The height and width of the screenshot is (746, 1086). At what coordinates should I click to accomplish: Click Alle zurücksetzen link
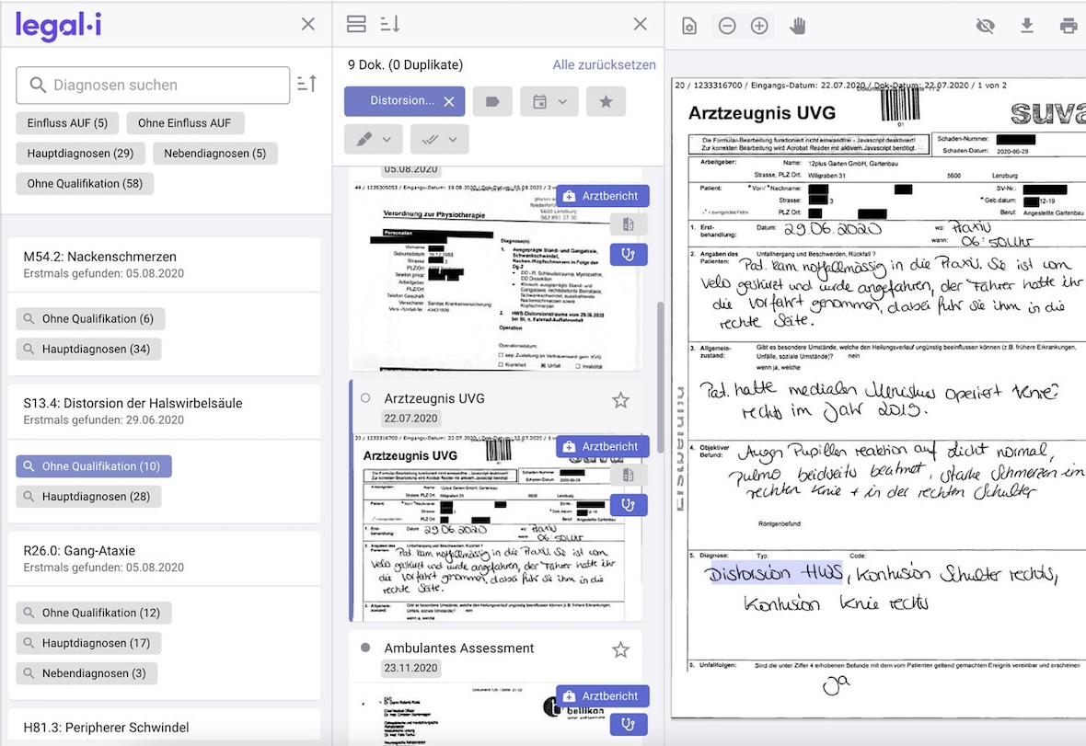pyautogui.click(x=604, y=65)
